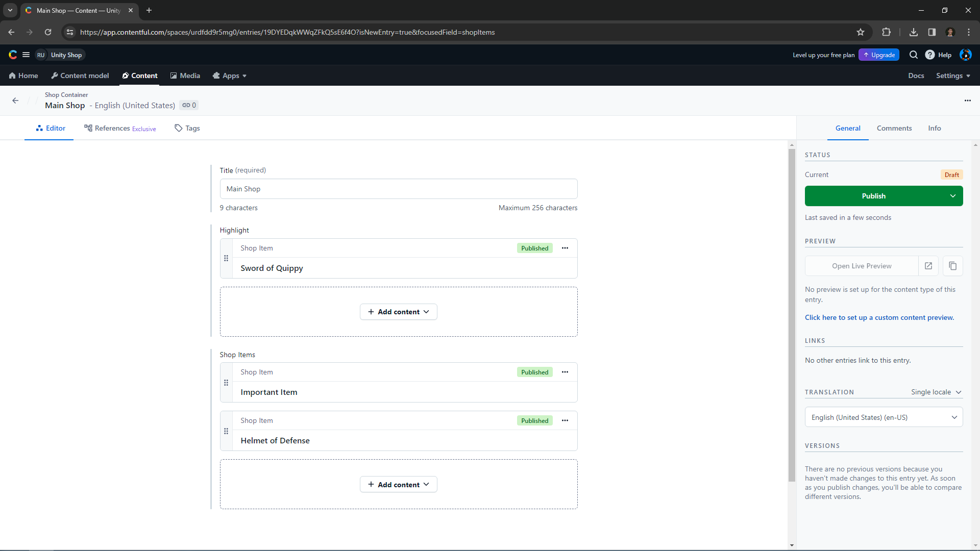Screen dimensions: 980x551
Task: Click the Upgrade button
Action: point(878,55)
